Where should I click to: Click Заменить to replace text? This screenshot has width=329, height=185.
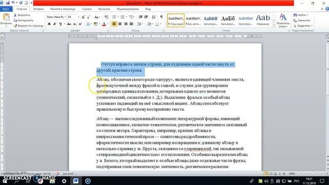(x=302, y=21)
